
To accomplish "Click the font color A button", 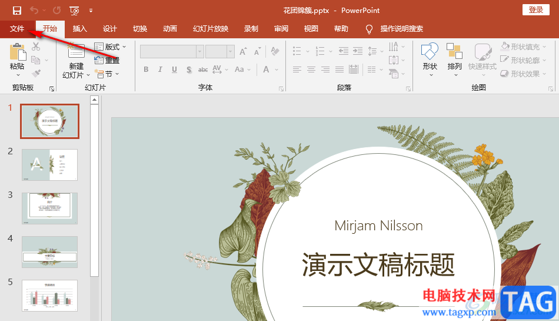I will [266, 70].
